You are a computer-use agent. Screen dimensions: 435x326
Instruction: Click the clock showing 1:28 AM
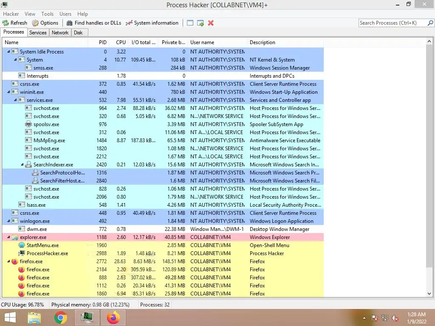click(x=416, y=315)
